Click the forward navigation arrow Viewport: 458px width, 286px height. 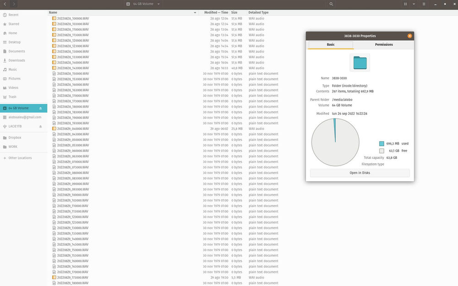click(13, 4)
